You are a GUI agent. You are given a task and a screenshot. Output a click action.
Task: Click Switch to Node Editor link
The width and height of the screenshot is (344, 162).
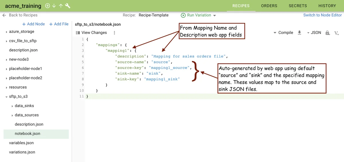(322, 15)
